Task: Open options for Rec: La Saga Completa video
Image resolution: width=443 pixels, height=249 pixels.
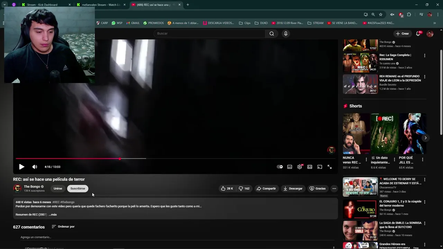Action: pyautogui.click(x=425, y=55)
